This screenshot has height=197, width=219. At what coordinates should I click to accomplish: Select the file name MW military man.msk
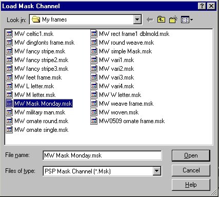click(39, 112)
